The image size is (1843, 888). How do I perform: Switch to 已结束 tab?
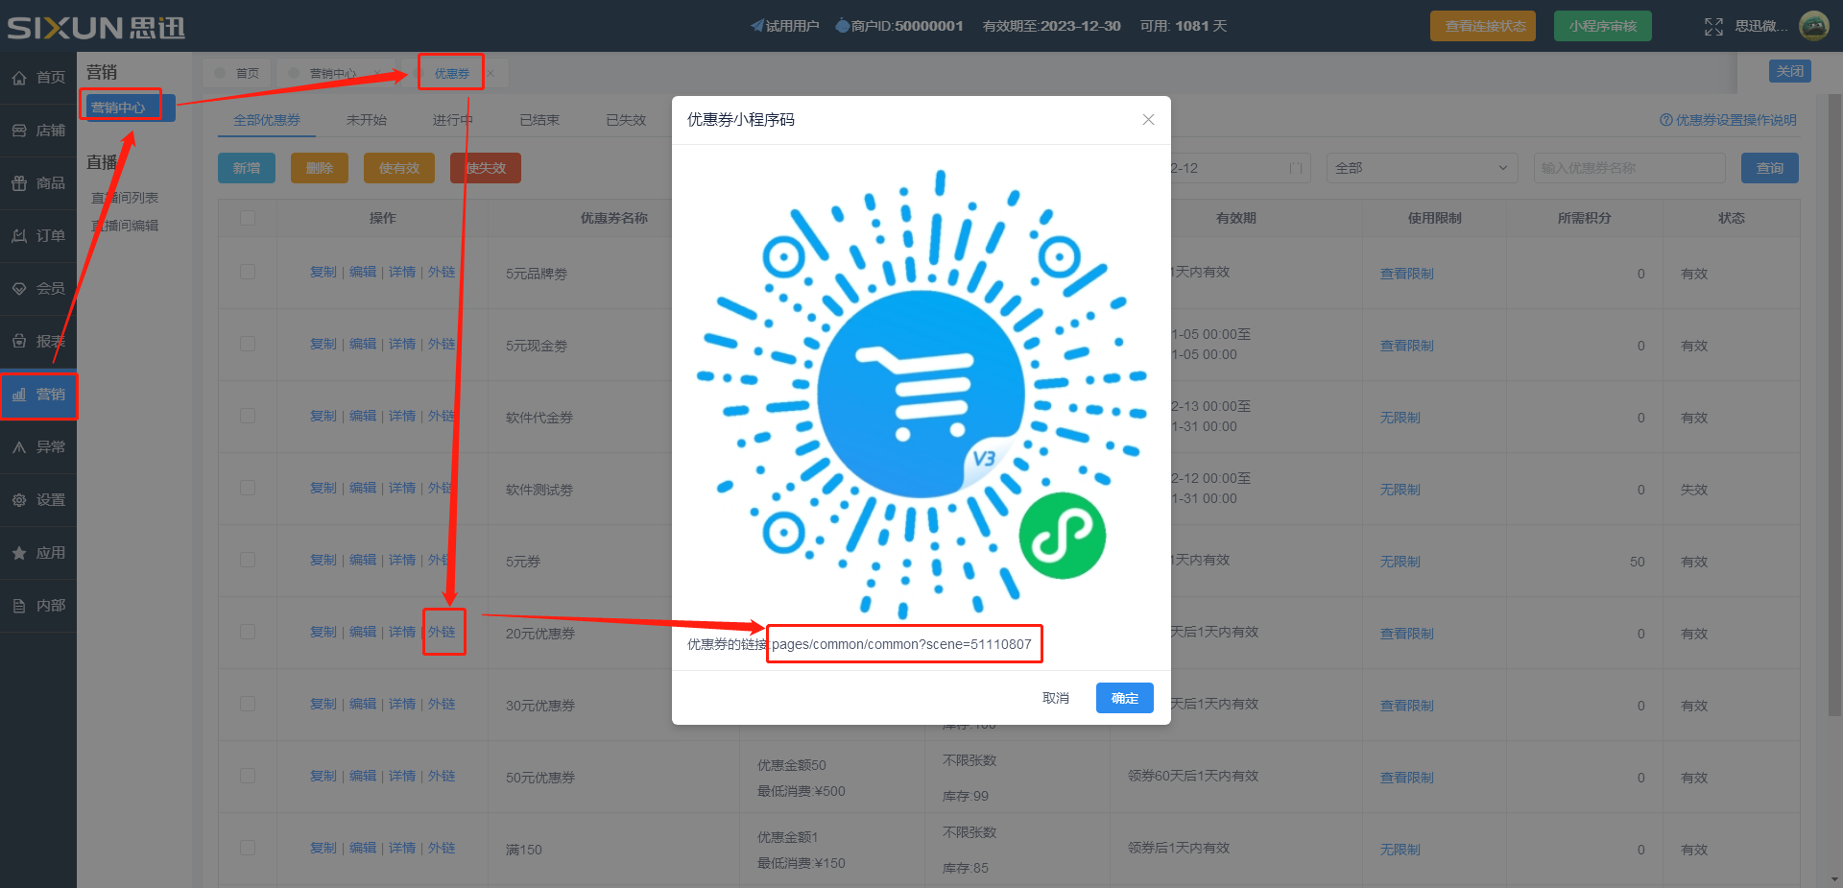(x=539, y=120)
